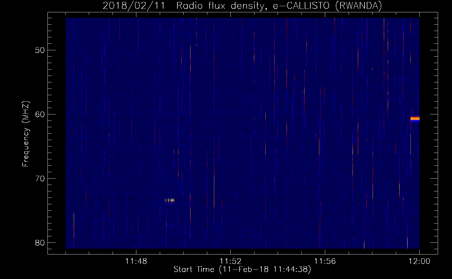Click the 60 frequency tick label
The width and height of the screenshot is (452, 279).
(40, 114)
